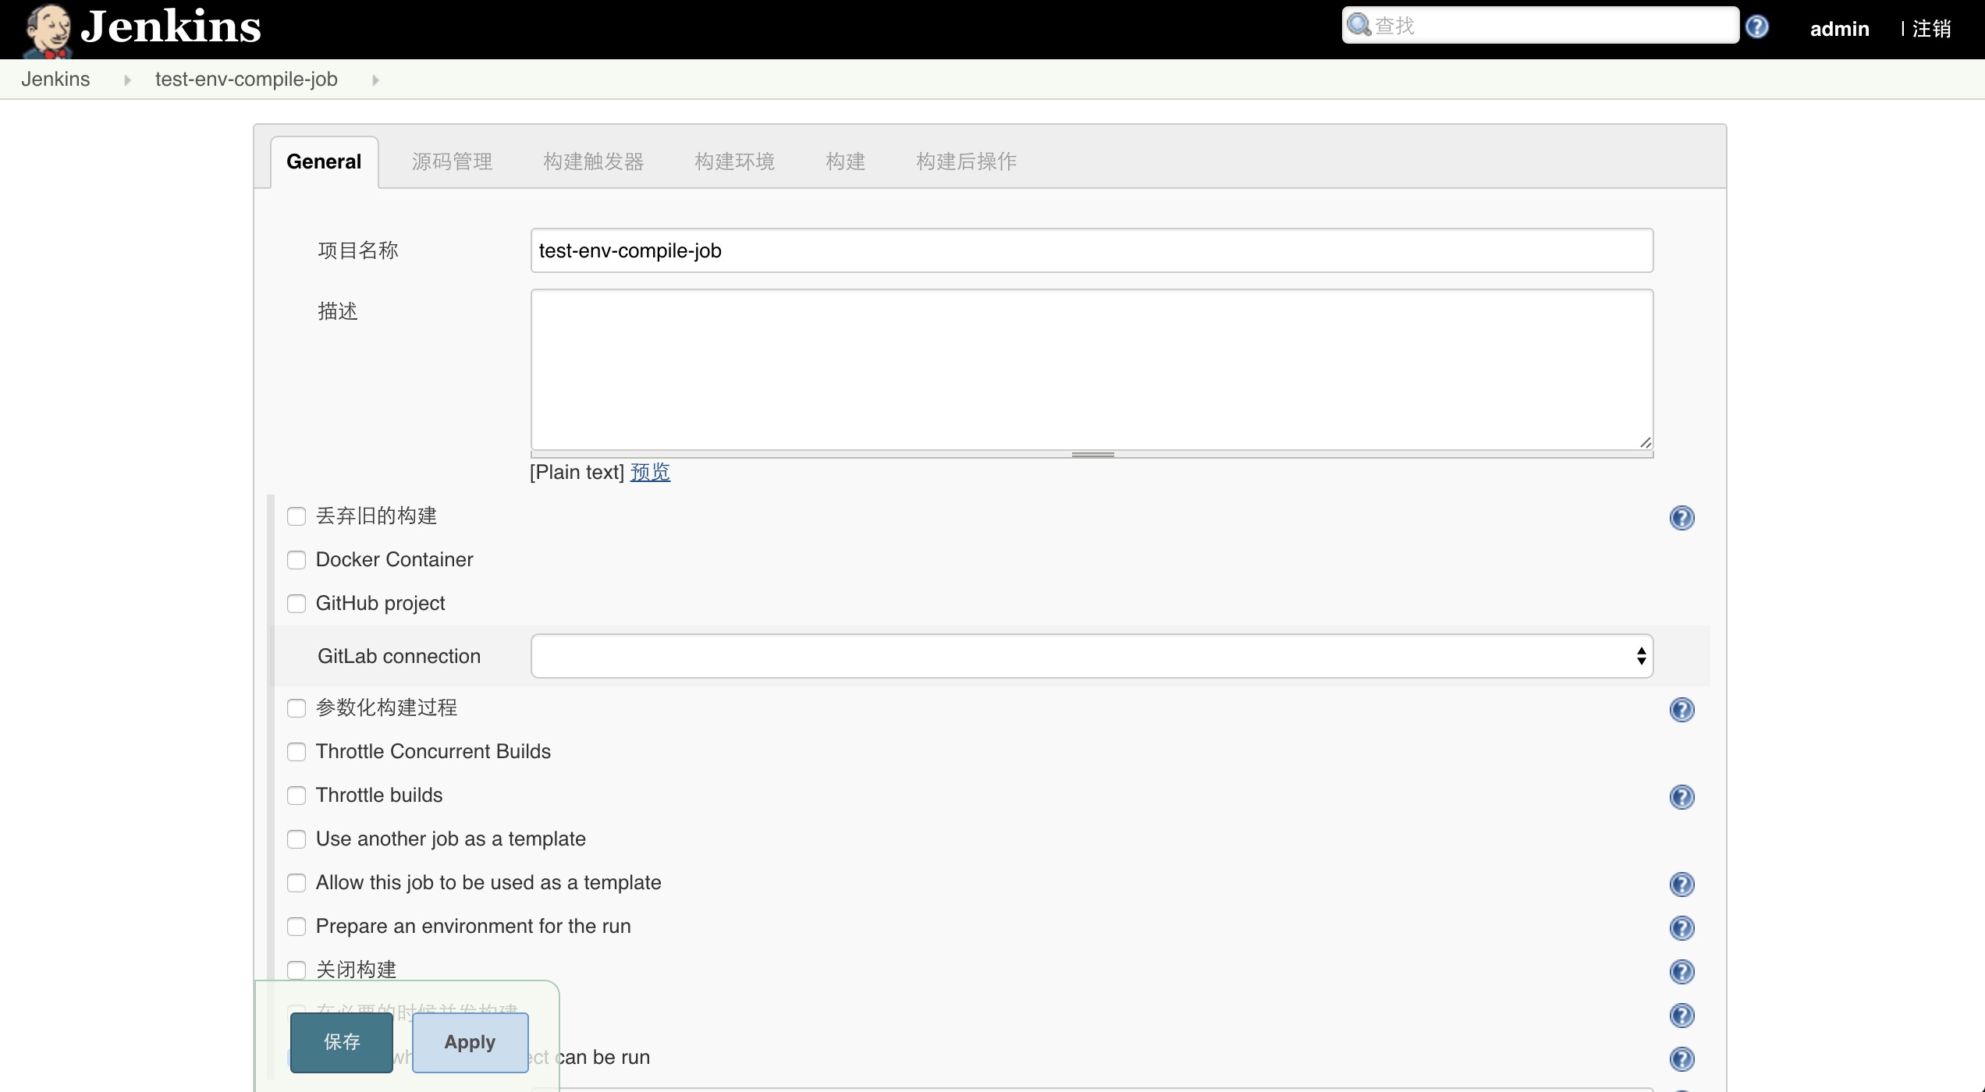The width and height of the screenshot is (1985, 1092).
Task: Click the Apply button
Action: point(468,1041)
